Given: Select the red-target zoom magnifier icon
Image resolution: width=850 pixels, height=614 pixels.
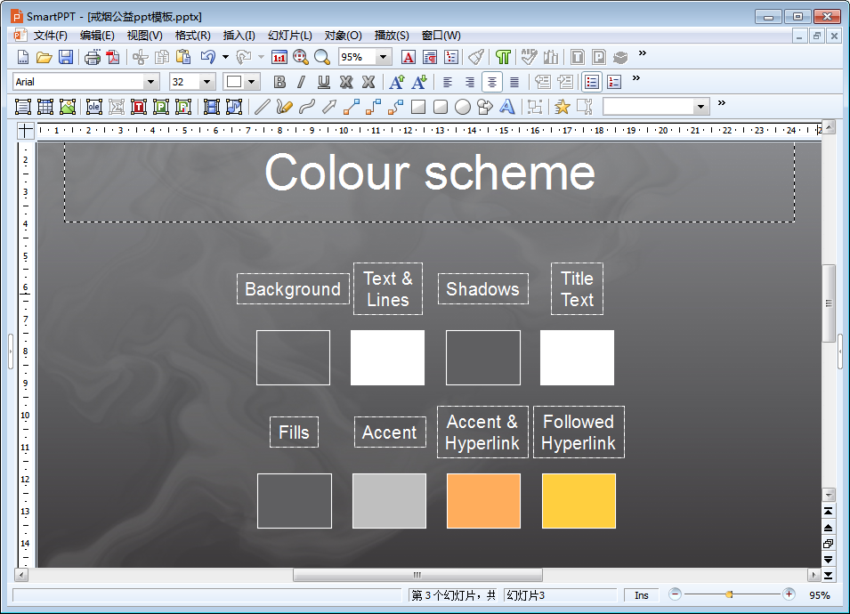Looking at the screenshot, I should coord(300,57).
